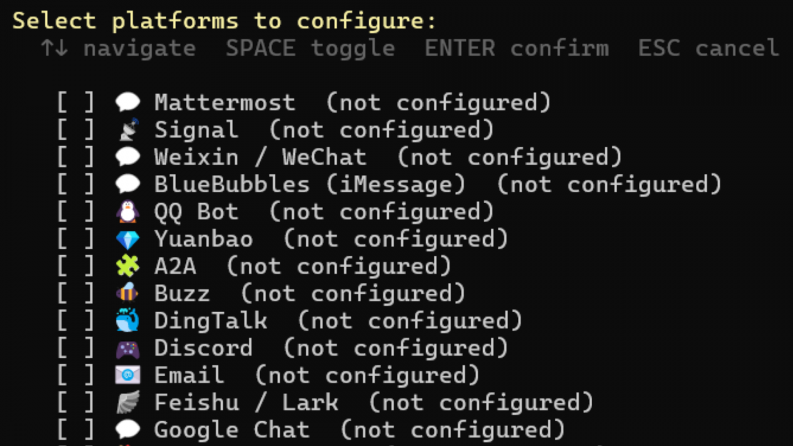Select the Discord platform label

point(203,348)
